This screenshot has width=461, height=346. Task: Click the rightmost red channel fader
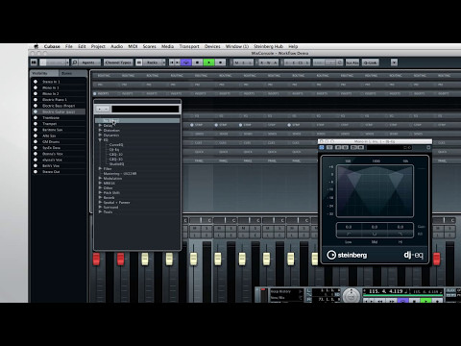point(437,259)
